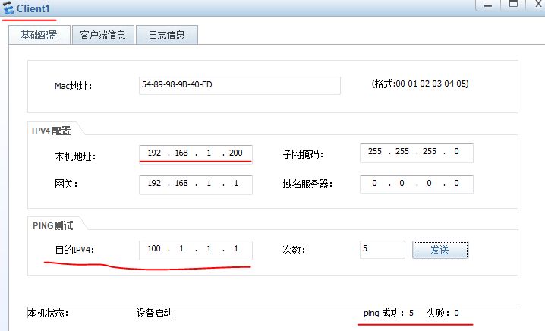Click first octet 192 of 本机地址
545x331 pixels.
[x=154, y=153]
